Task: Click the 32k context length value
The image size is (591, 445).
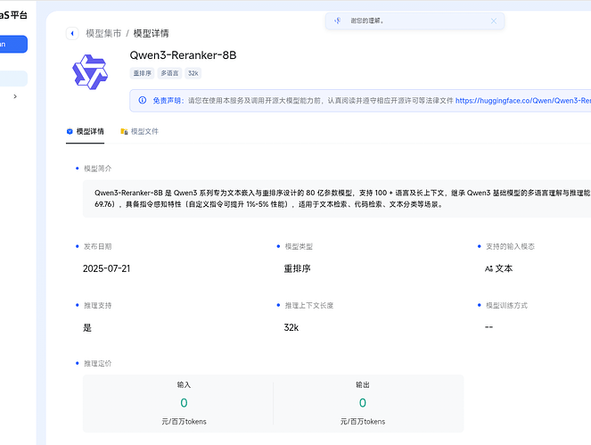Action: click(291, 327)
